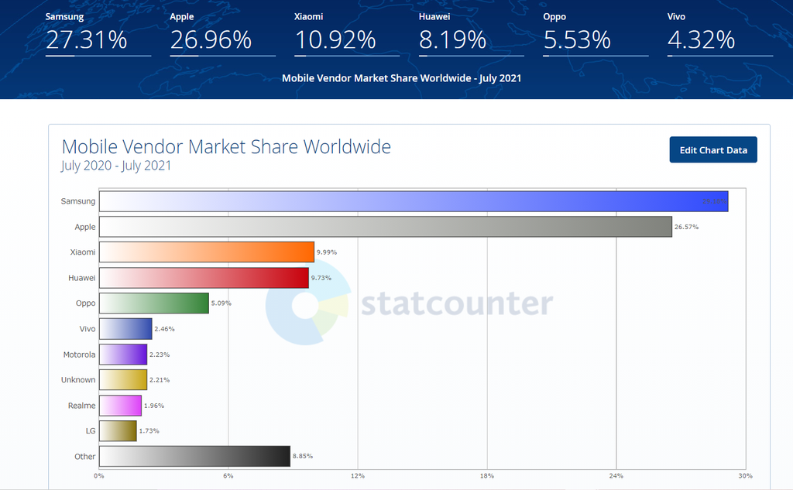Click the Samsung axis label in chart

[x=78, y=201]
